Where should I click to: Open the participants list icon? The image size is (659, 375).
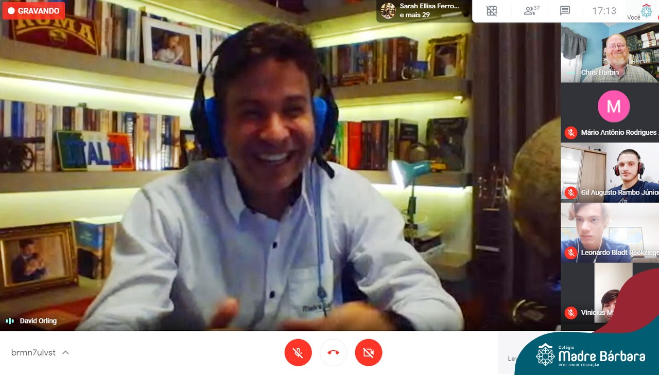pos(531,11)
